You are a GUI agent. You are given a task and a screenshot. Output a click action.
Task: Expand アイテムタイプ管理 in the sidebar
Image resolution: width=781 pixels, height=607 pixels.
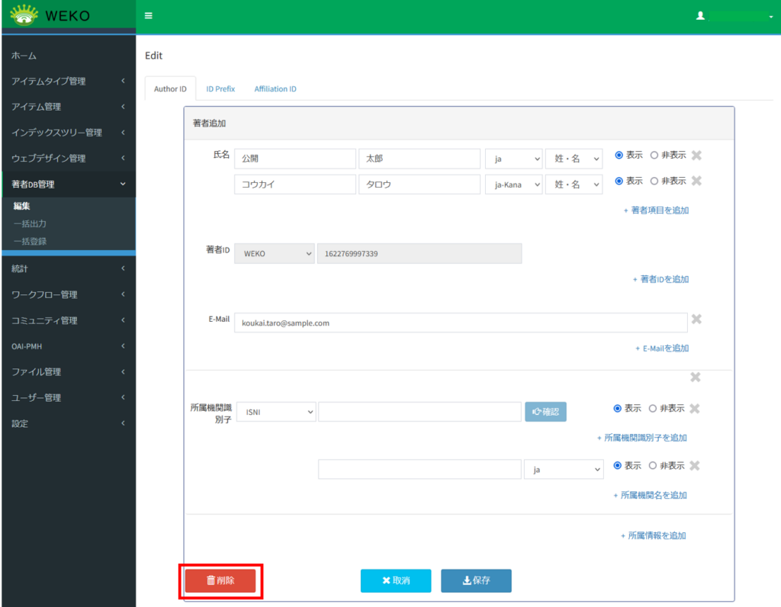click(x=67, y=82)
